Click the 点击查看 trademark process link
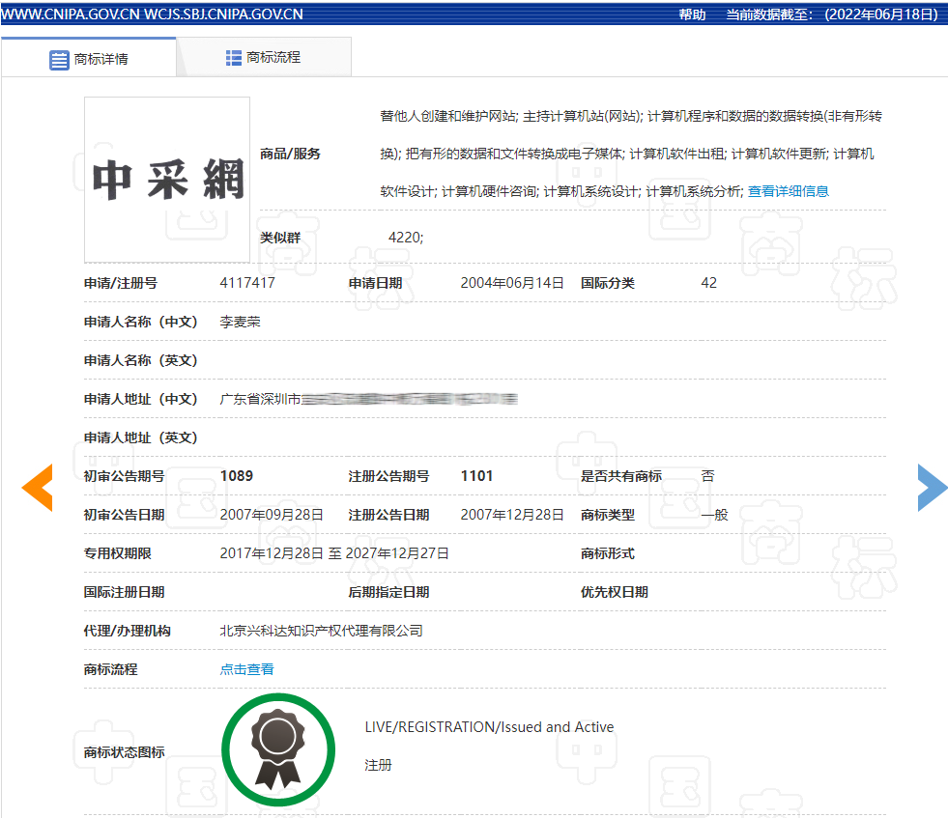The image size is (948, 818). [x=246, y=669]
